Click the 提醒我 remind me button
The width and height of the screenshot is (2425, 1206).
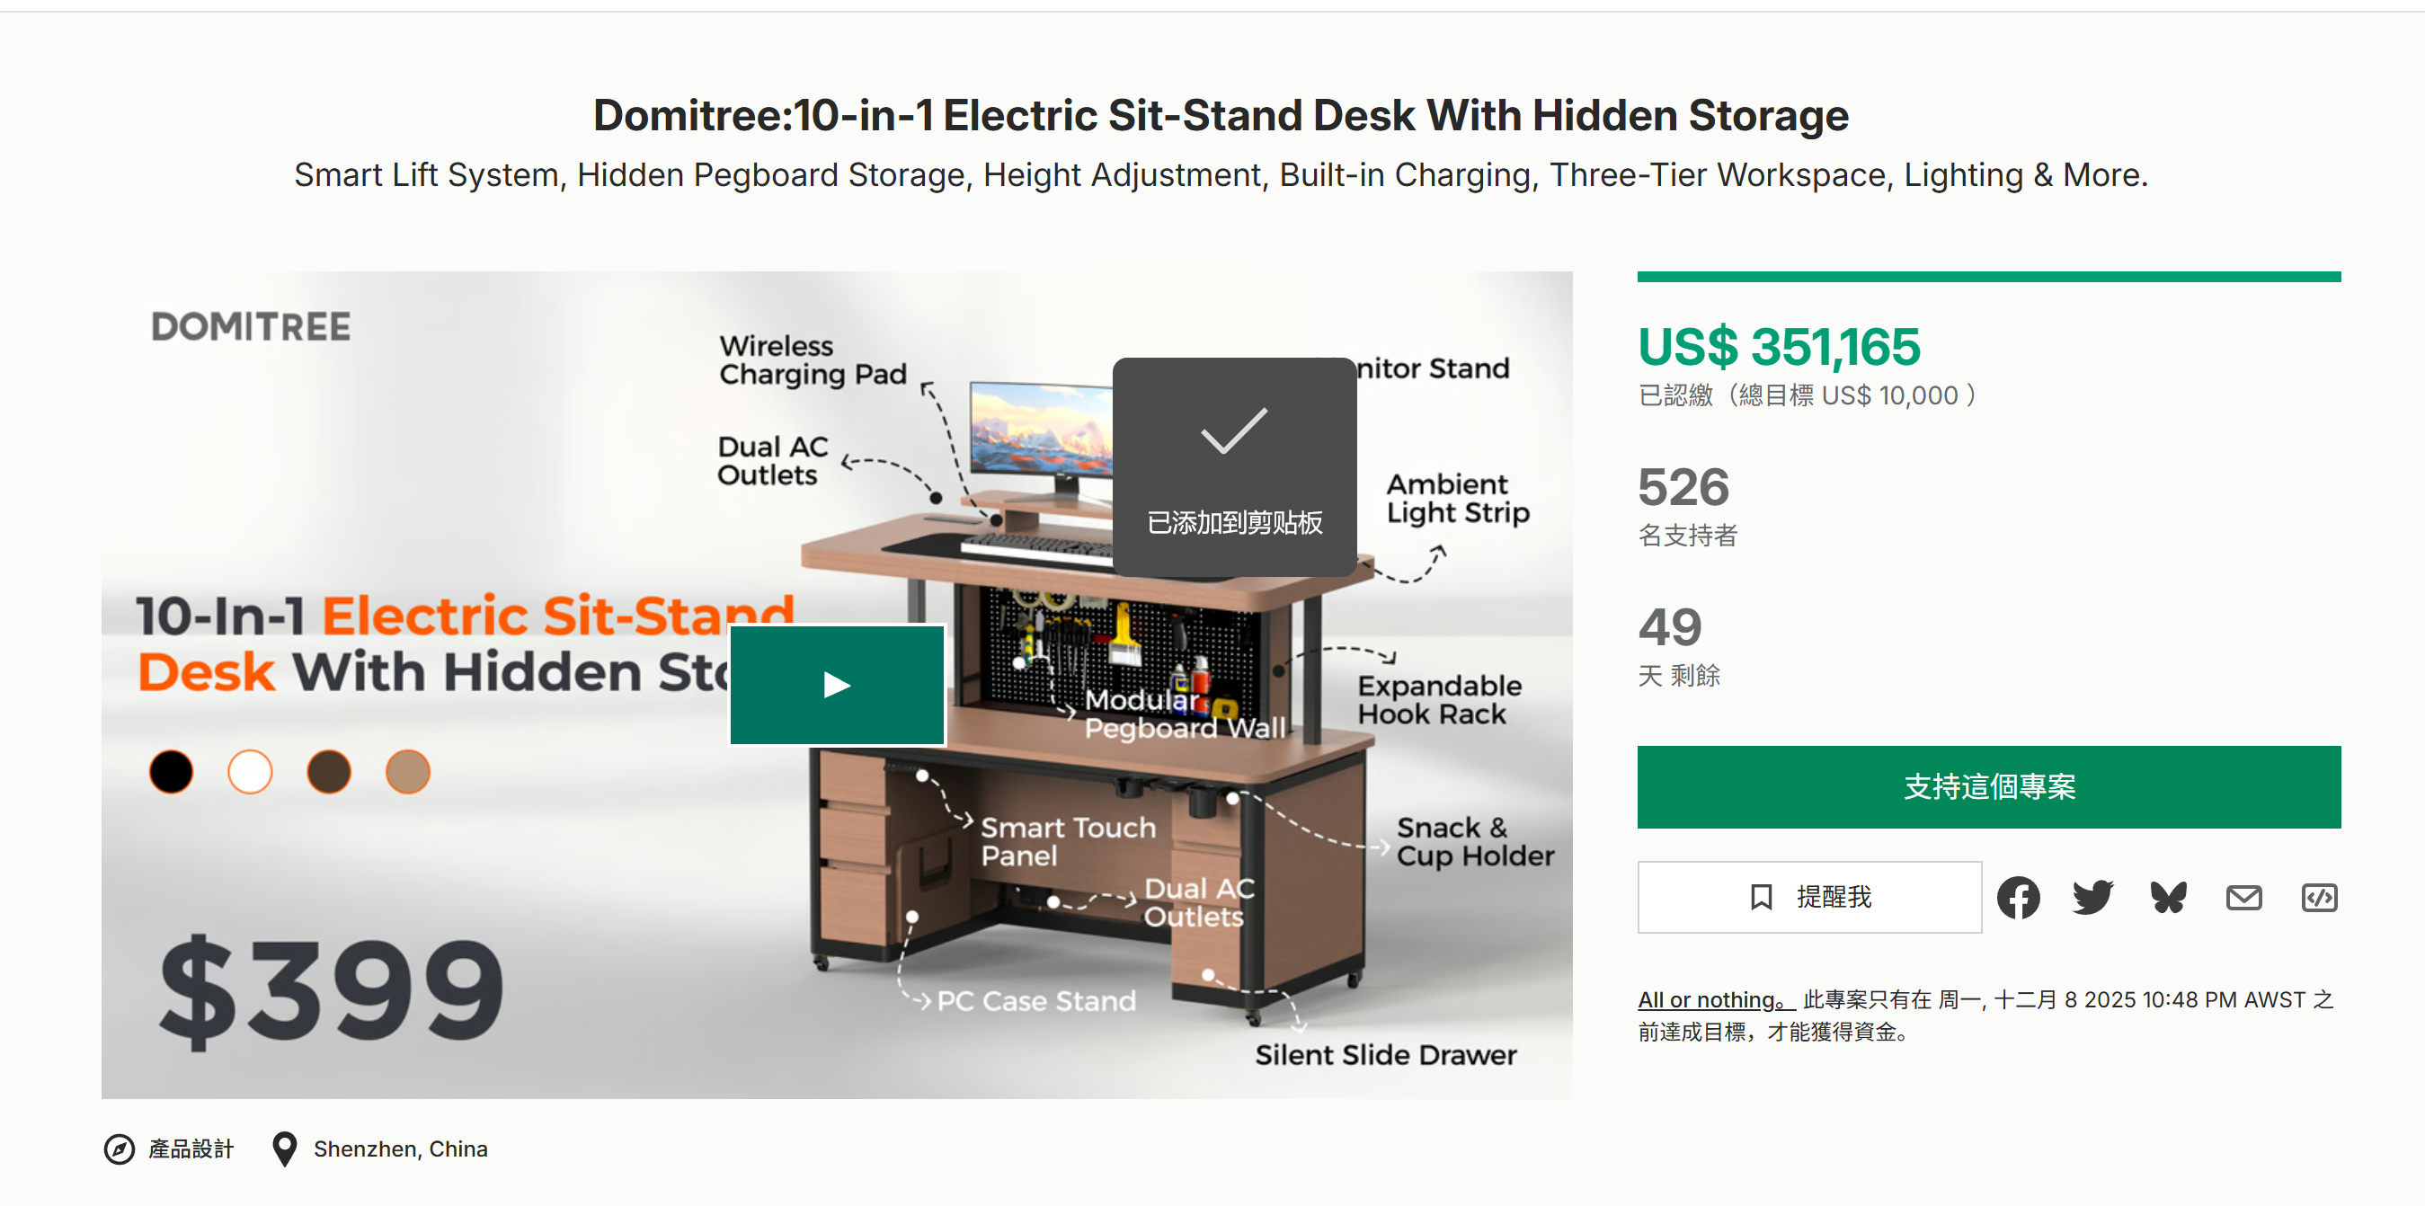tap(1808, 897)
